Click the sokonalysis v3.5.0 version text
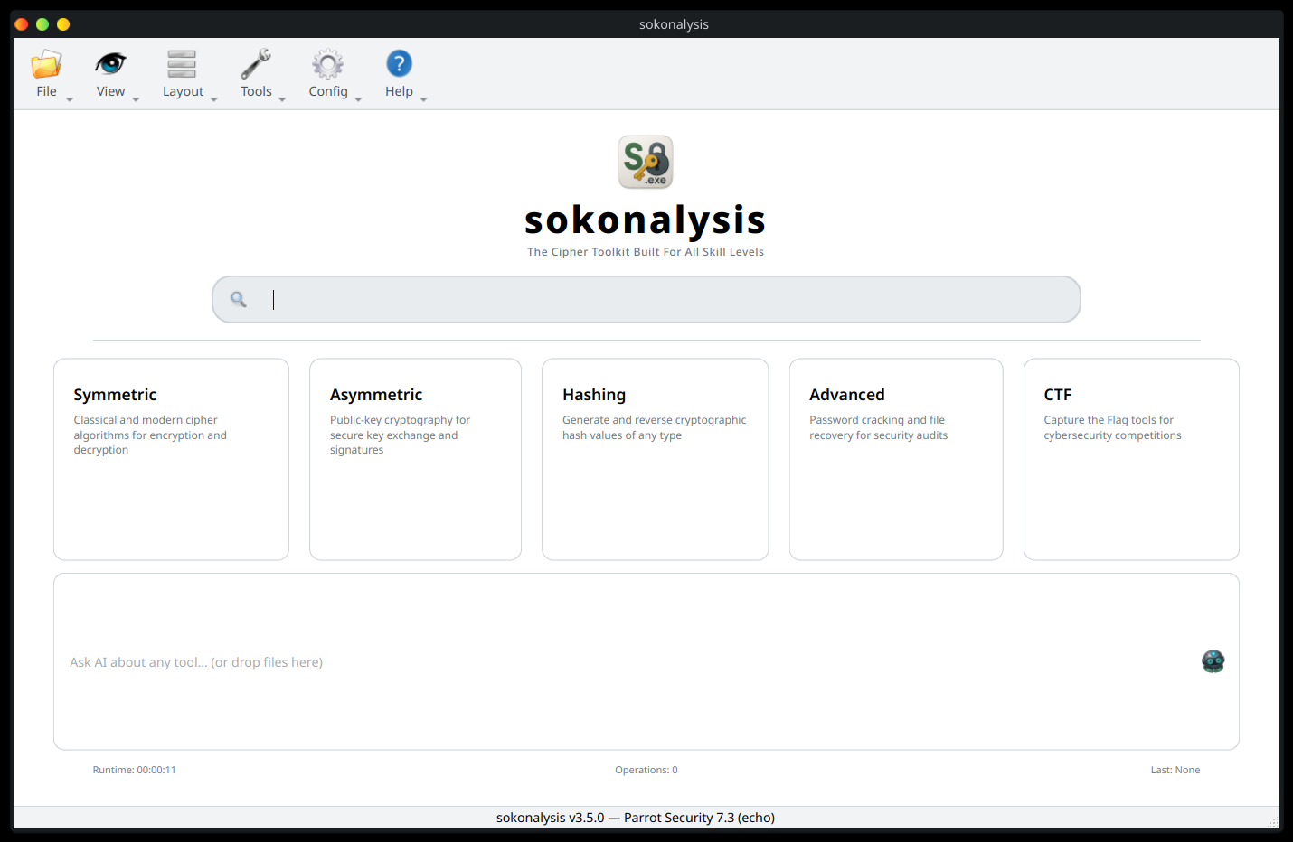Image resolution: width=1293 pixels, height=842 pixels. pyautogui.click(x=636, y=818)
